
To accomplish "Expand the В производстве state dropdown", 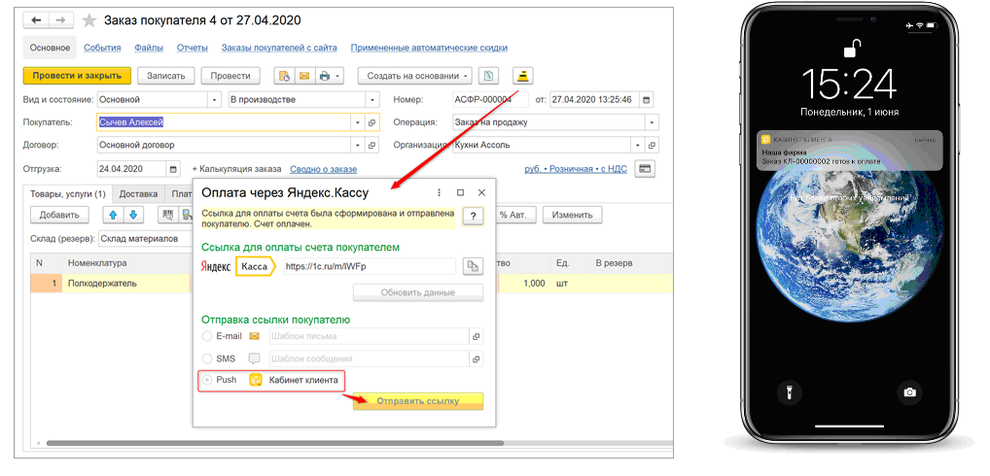I will [372, 100].
